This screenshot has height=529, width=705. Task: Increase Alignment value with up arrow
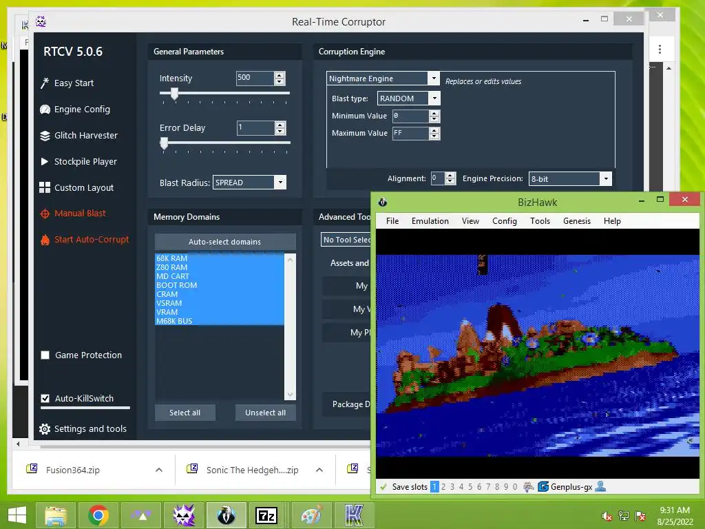click(x=450, y=176)
